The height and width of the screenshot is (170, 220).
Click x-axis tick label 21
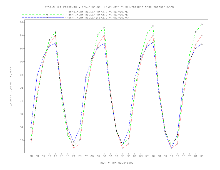point(74,156)
